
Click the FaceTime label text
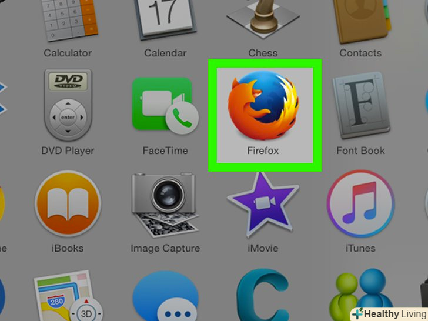[165, 151]
